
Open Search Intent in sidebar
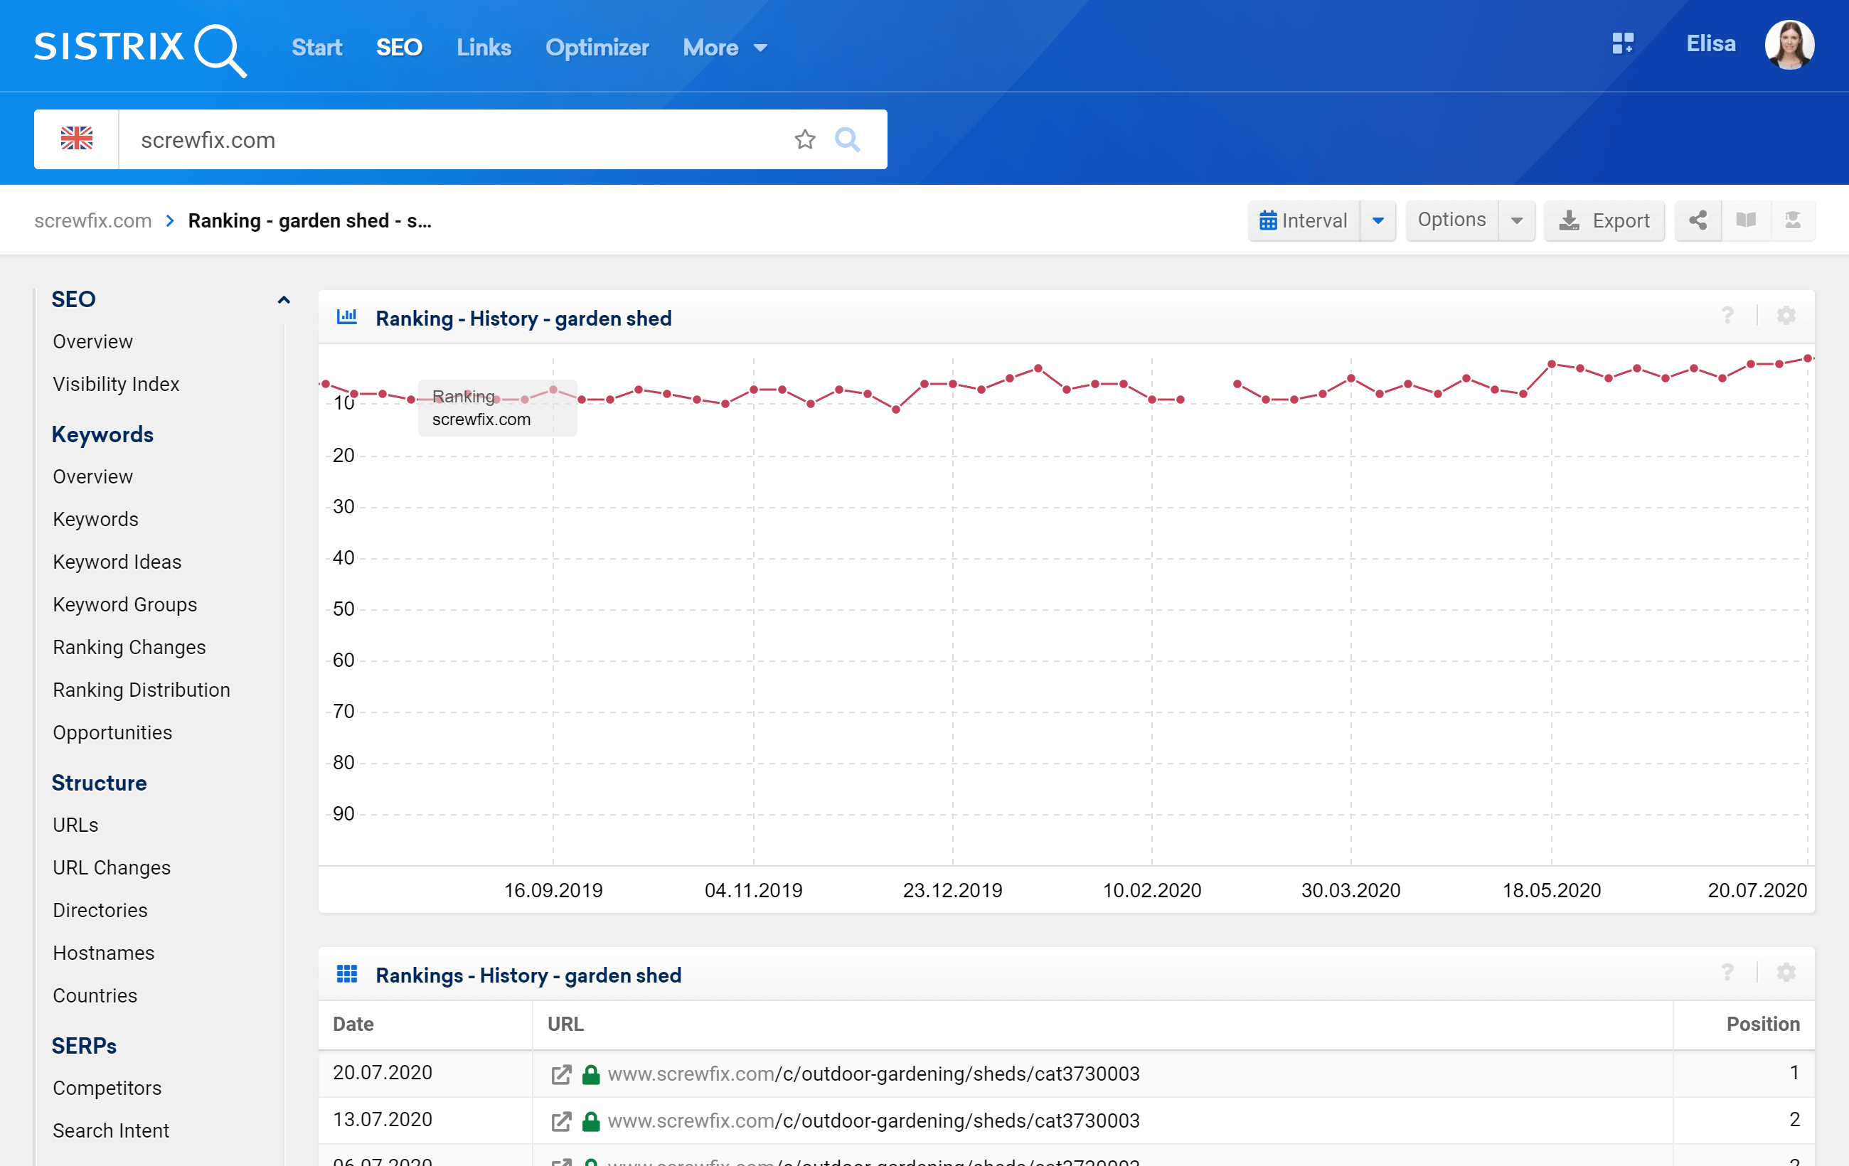pos(112,1130)
